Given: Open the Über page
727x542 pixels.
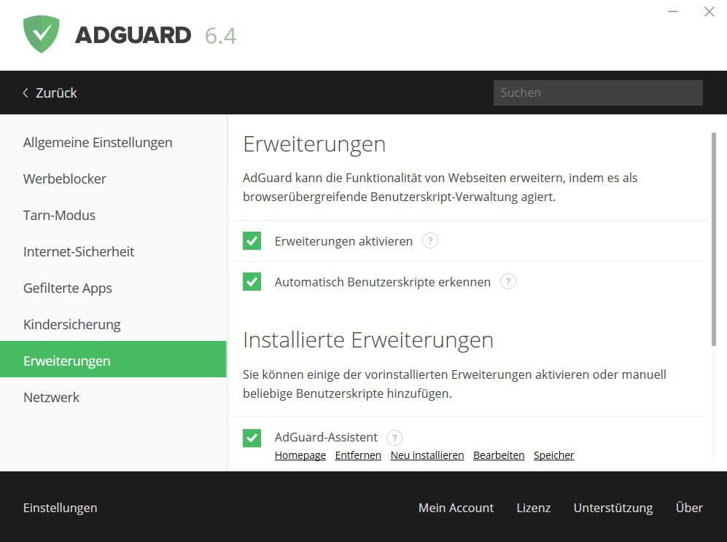Looking at the screenshot, I should pyautogui.click(x=689, y=508).
